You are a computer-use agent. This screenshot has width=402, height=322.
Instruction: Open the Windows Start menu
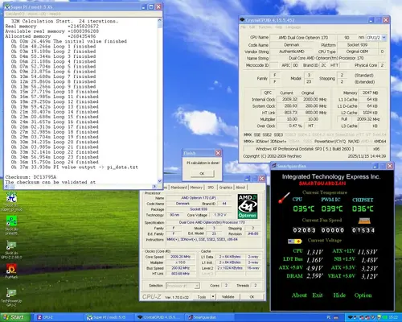[15, 317]
